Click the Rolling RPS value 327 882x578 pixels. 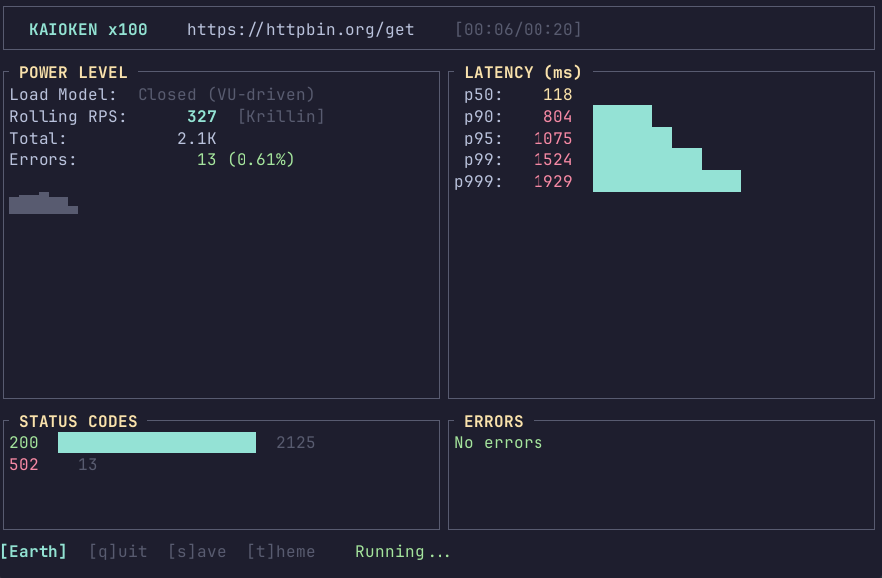tap(202, 117)
